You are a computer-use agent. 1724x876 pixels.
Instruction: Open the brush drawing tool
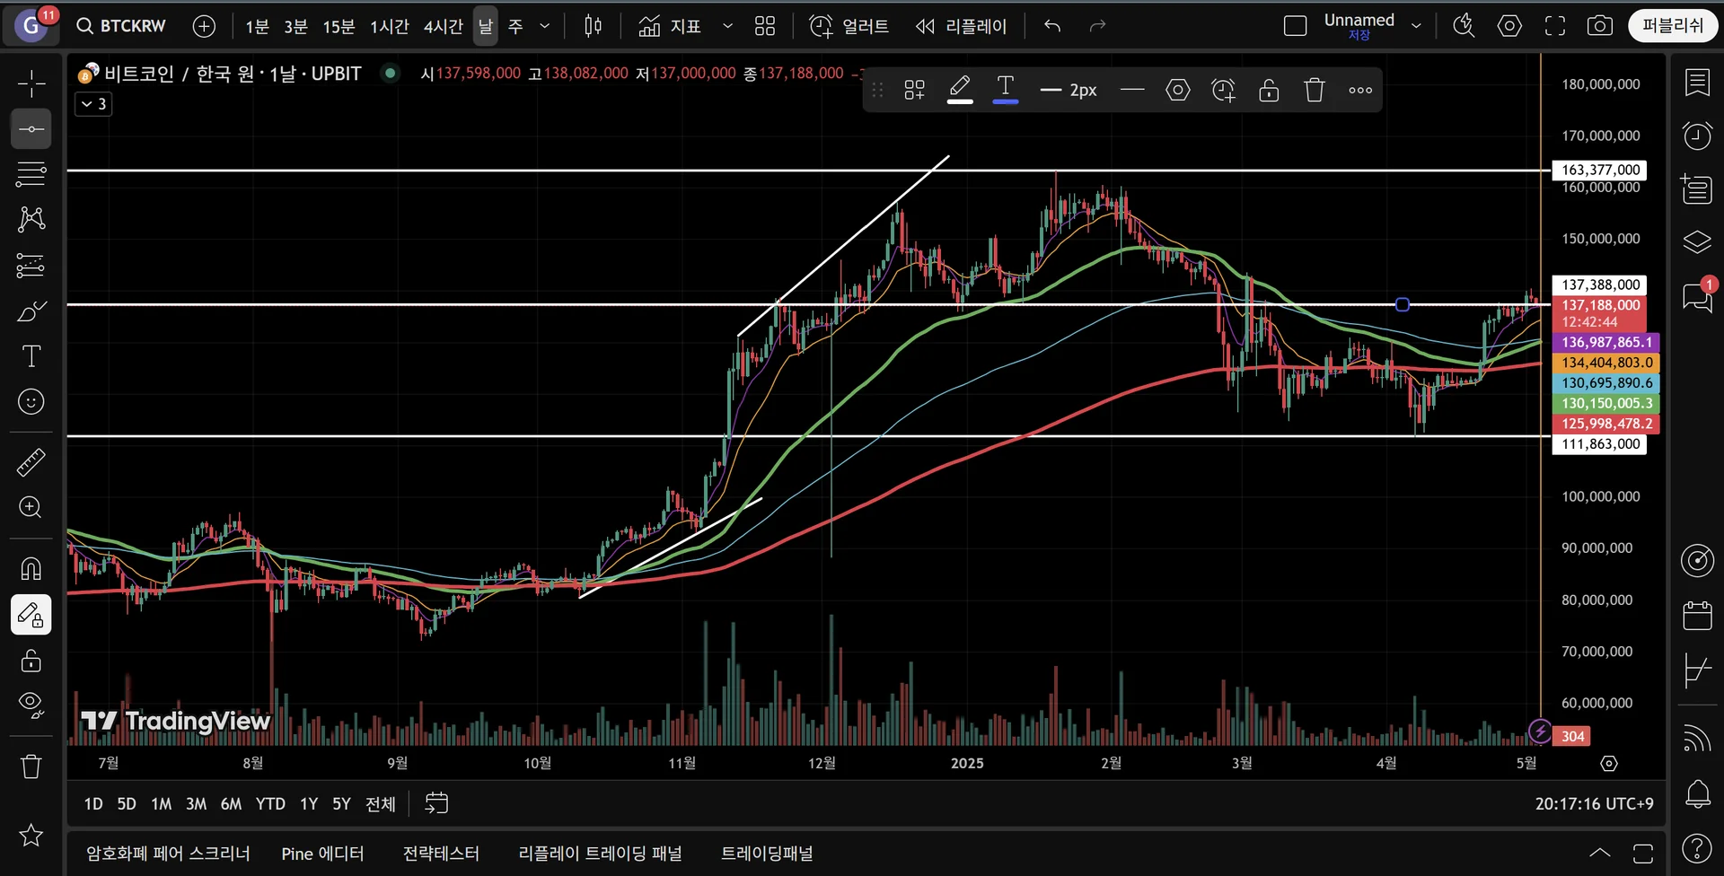coord(31,311)
